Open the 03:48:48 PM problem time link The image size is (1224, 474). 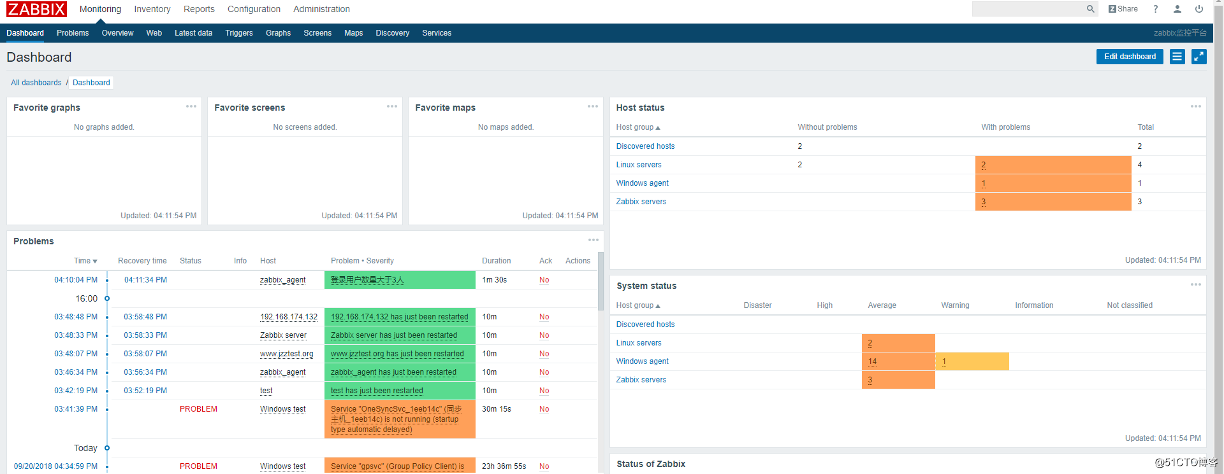tap(76, 317)
